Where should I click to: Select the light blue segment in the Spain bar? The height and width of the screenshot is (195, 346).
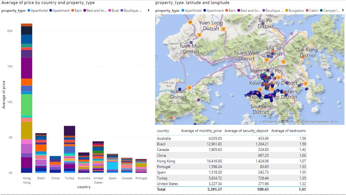point(112,165)
